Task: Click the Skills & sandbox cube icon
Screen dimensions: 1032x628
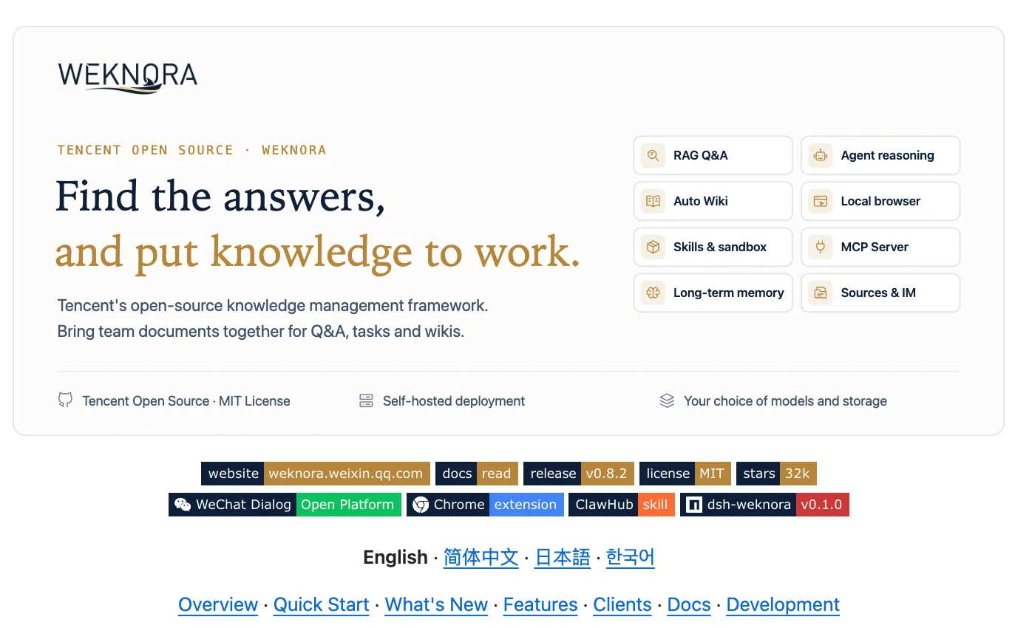Action: coord(653,247)
